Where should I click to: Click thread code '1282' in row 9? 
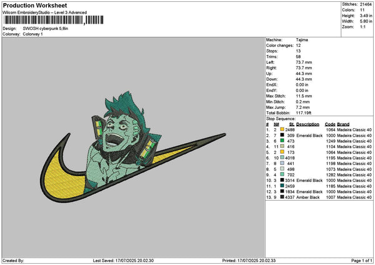(x=331, y=174)
